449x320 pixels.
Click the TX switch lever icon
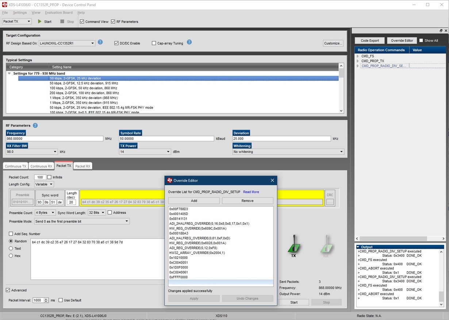(293, 244)
